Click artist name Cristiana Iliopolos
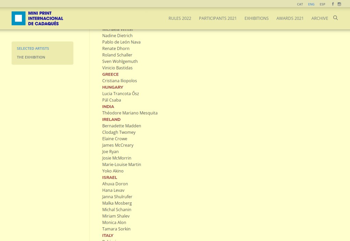The width and height of the screenshot is (350, 241). 119,81
